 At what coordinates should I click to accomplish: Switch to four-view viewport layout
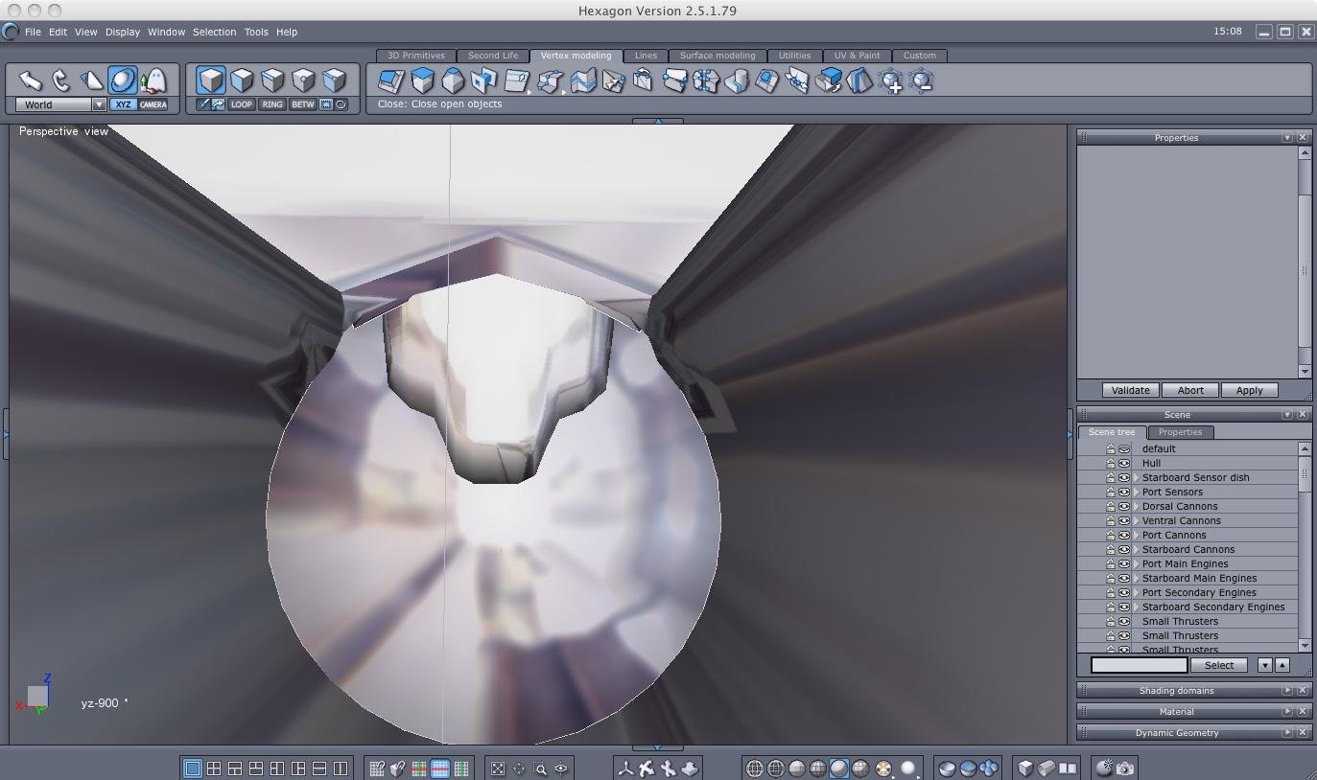pyautogui.click(x=214, y=769)
